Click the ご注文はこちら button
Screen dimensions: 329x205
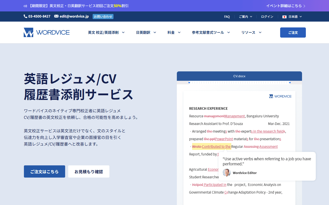click(44, 171)
